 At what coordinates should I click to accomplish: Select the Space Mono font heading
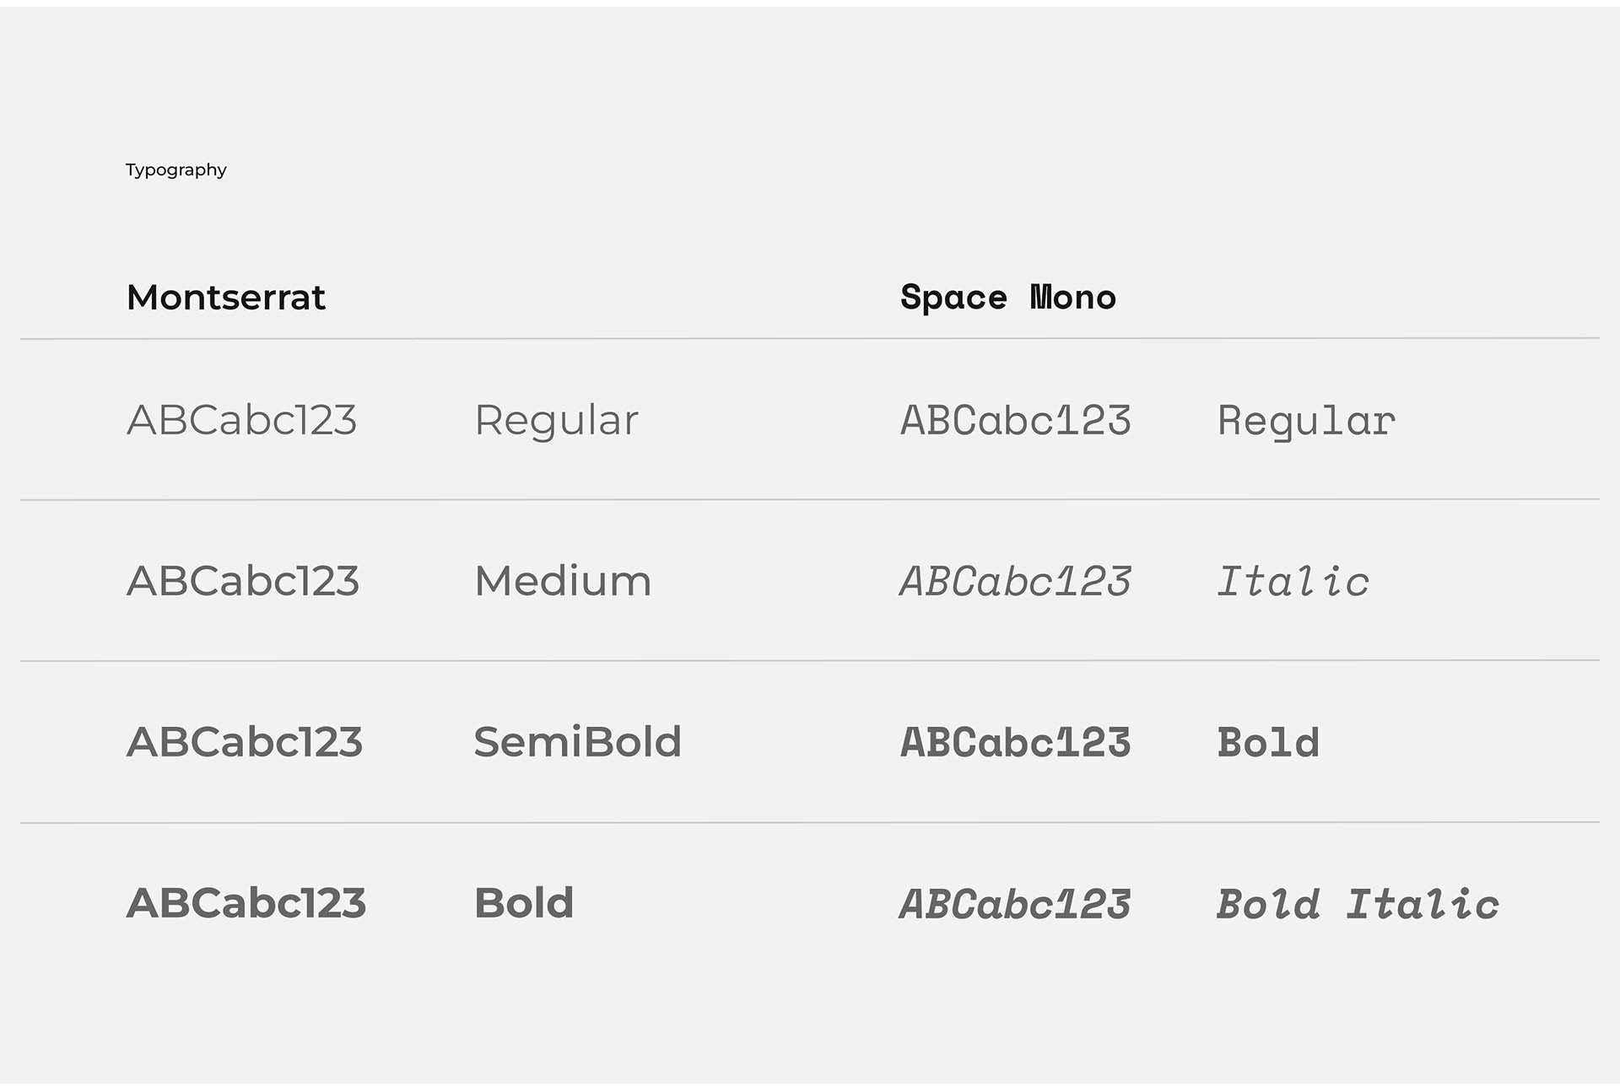pyautogui.click(x=1007, y=298)
